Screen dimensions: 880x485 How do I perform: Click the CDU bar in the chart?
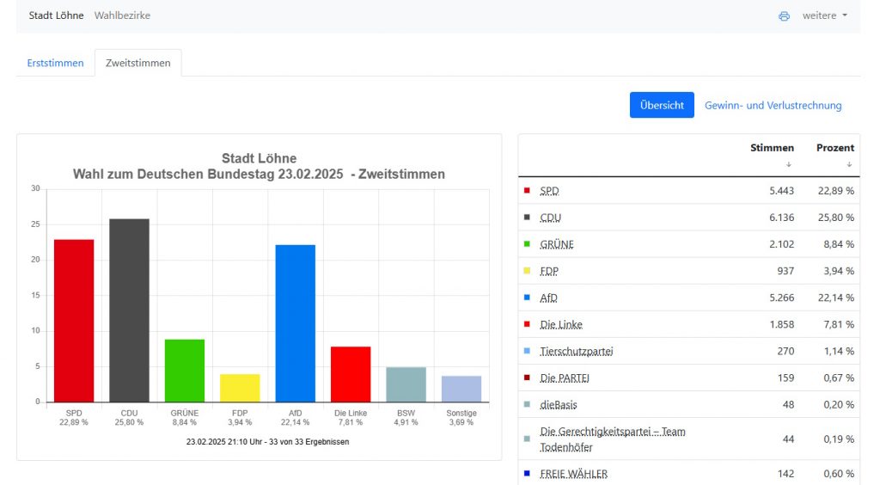click(x=129, y=310)
